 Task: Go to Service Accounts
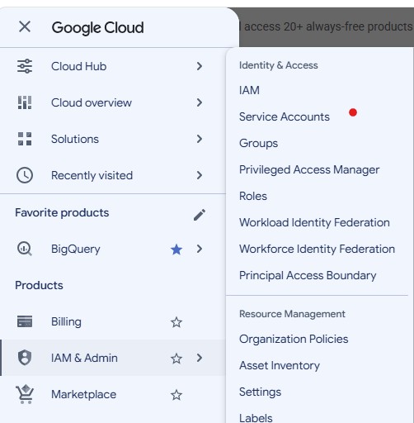(x=285, y=116)
